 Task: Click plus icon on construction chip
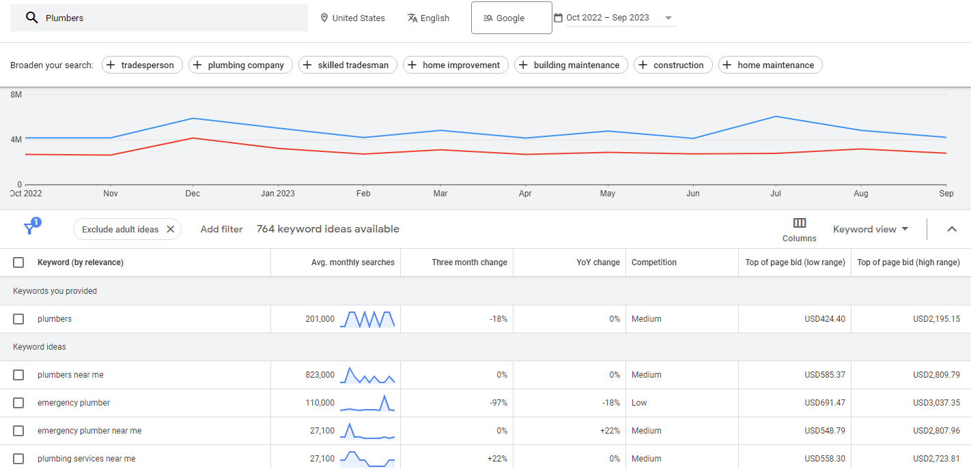(643, 65)
